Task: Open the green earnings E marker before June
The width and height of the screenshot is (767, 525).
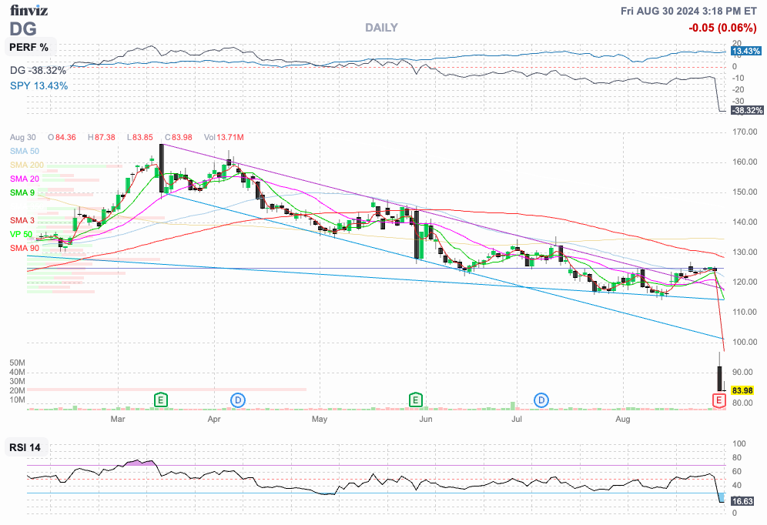Action: [415, 400]
